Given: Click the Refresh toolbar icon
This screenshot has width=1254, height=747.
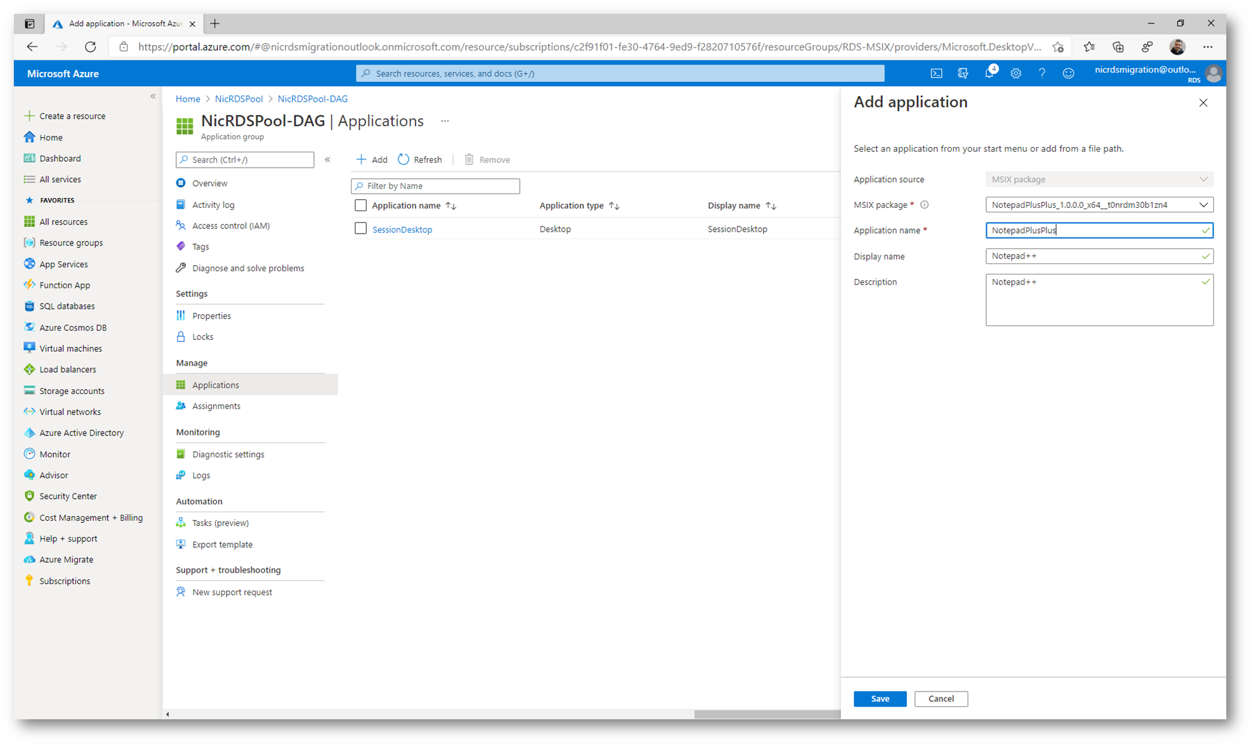Looking at the screenshot, I should pos(404,159).
